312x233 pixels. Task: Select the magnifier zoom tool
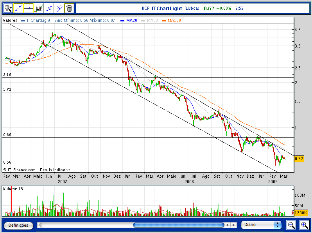tap(8, 8)
